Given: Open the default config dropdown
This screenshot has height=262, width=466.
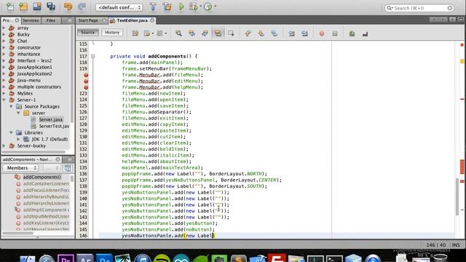Looking at the screenshot, I should click(119, 7).
